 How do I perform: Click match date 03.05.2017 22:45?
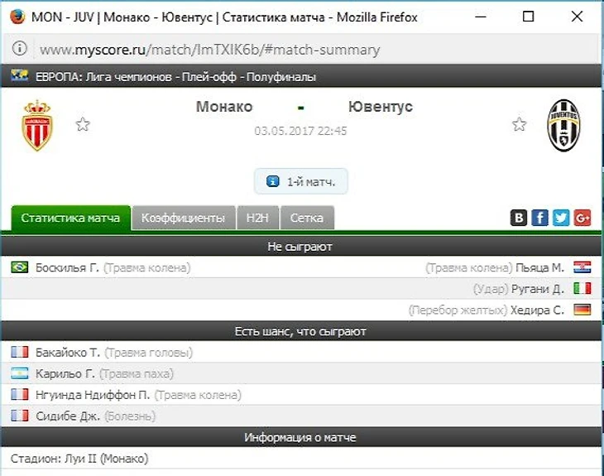point(300,131)
